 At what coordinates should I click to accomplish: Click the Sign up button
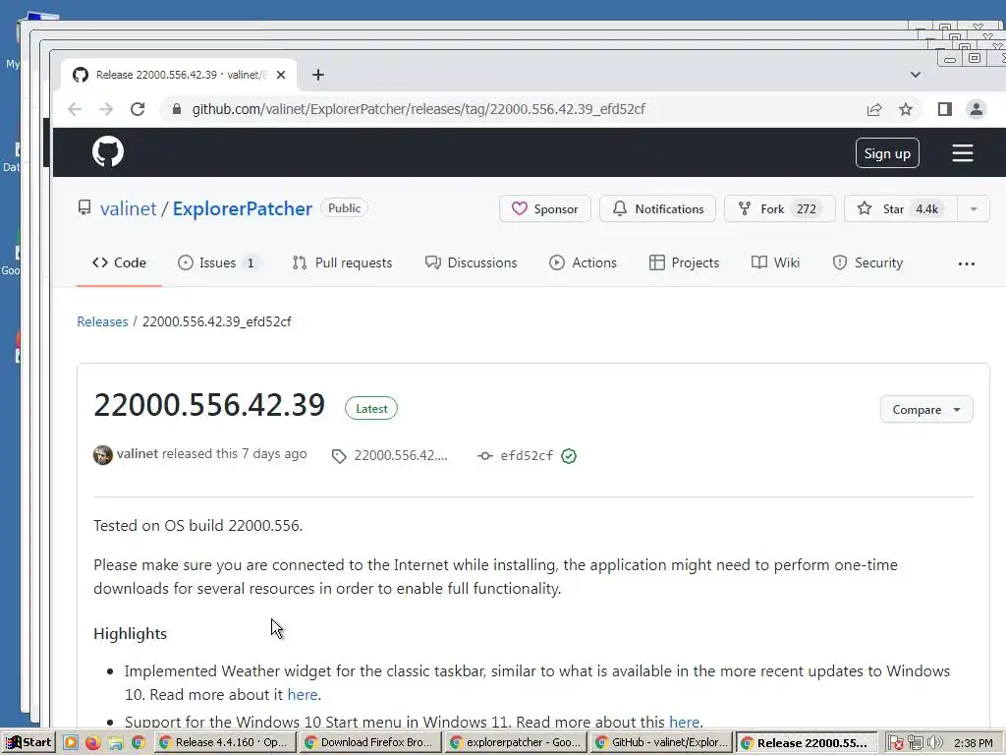887,152
